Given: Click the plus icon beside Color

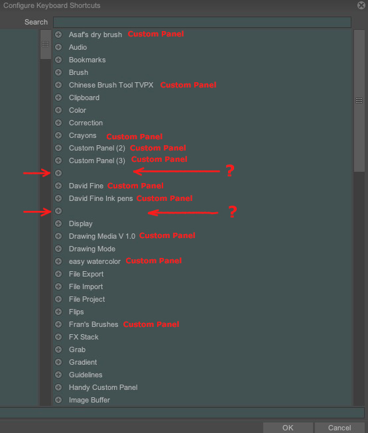Looking at the screenshot, I should point(58,110).
